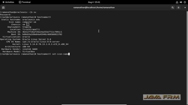The width and height of the screenshot is (188, 105).
Task: Click the su command on the first line
Action: (x=35, y=12)
